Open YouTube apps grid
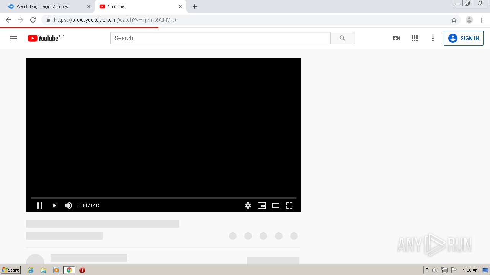490x275 pixels. click(x=415, y=38)
